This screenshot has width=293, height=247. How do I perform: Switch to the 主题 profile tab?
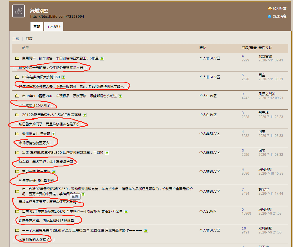37,26
